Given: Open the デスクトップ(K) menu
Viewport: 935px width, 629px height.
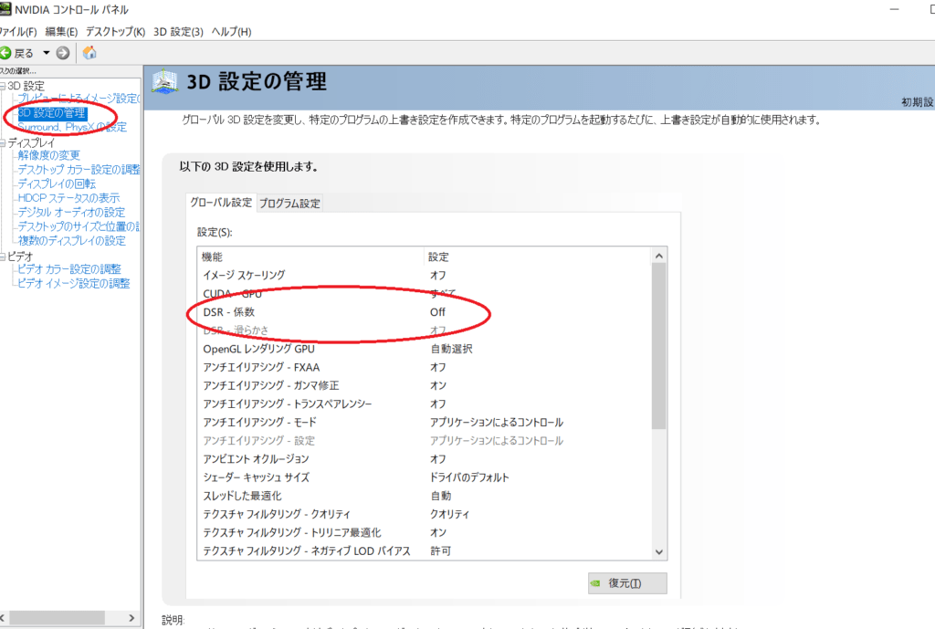Looking at the screenshot, I should pyautogui.click(x=115, y=32).
